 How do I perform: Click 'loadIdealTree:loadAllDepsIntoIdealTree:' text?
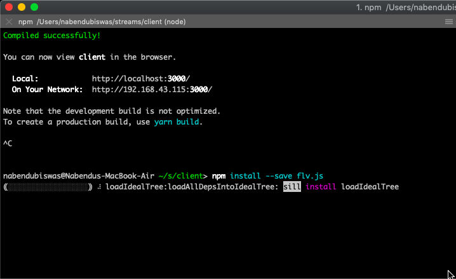point(192,187)
